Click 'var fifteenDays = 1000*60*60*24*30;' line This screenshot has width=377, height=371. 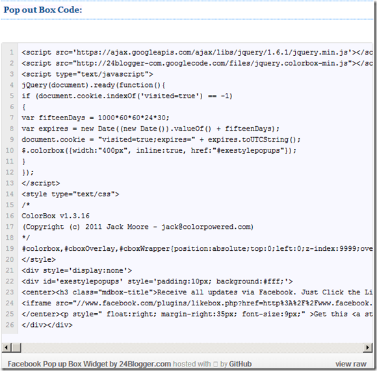pyautogui.click(x=96, y=118)
